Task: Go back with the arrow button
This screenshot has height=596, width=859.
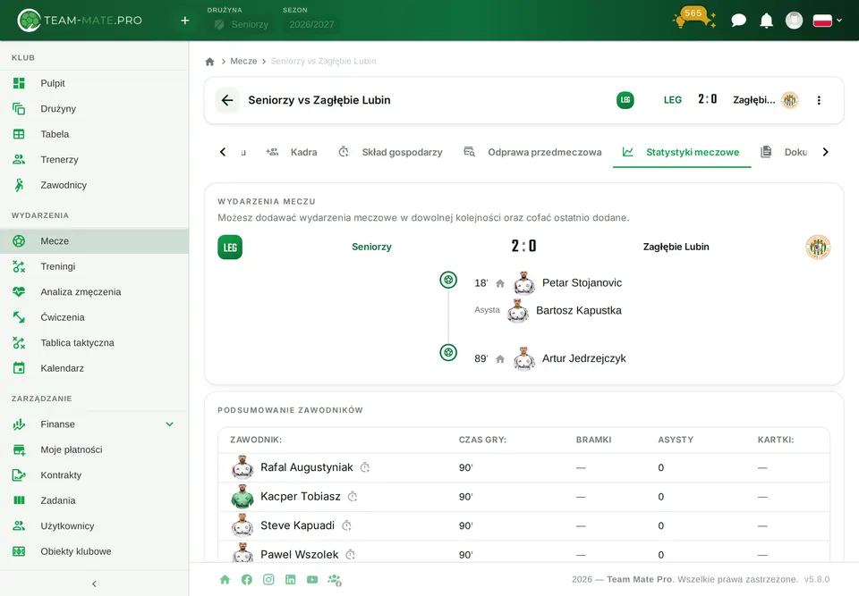Action: pyautogui.click(x=227, y=100)
